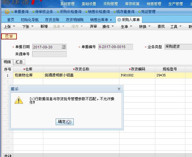Screen dimensions: 192x157
Task: Click the 仓库 column header
Action: pyautogui.click(x=28, y=69)
